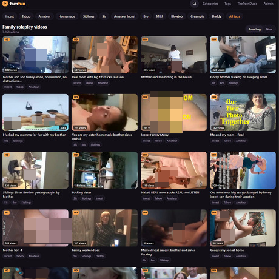Select the MILF tag pill
The height and width of the screenshot is (279, 279).
pyautogui.click(x=160, y=16)
